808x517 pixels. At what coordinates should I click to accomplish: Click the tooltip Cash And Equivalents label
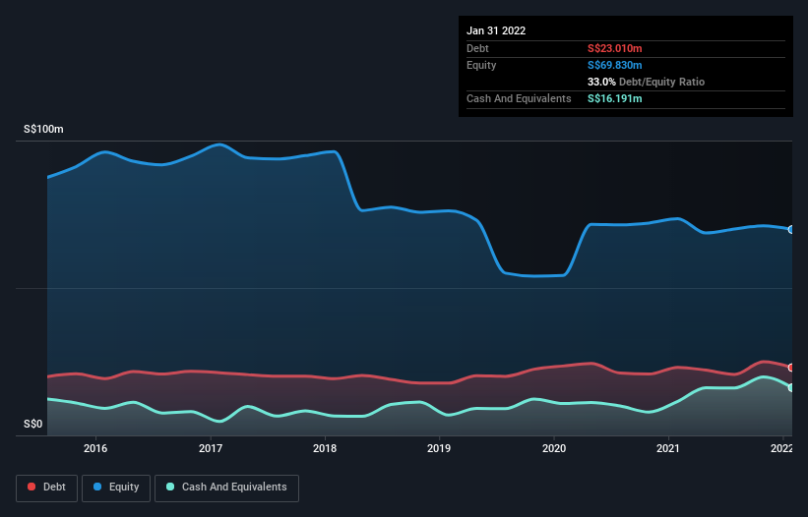(519, 98)
